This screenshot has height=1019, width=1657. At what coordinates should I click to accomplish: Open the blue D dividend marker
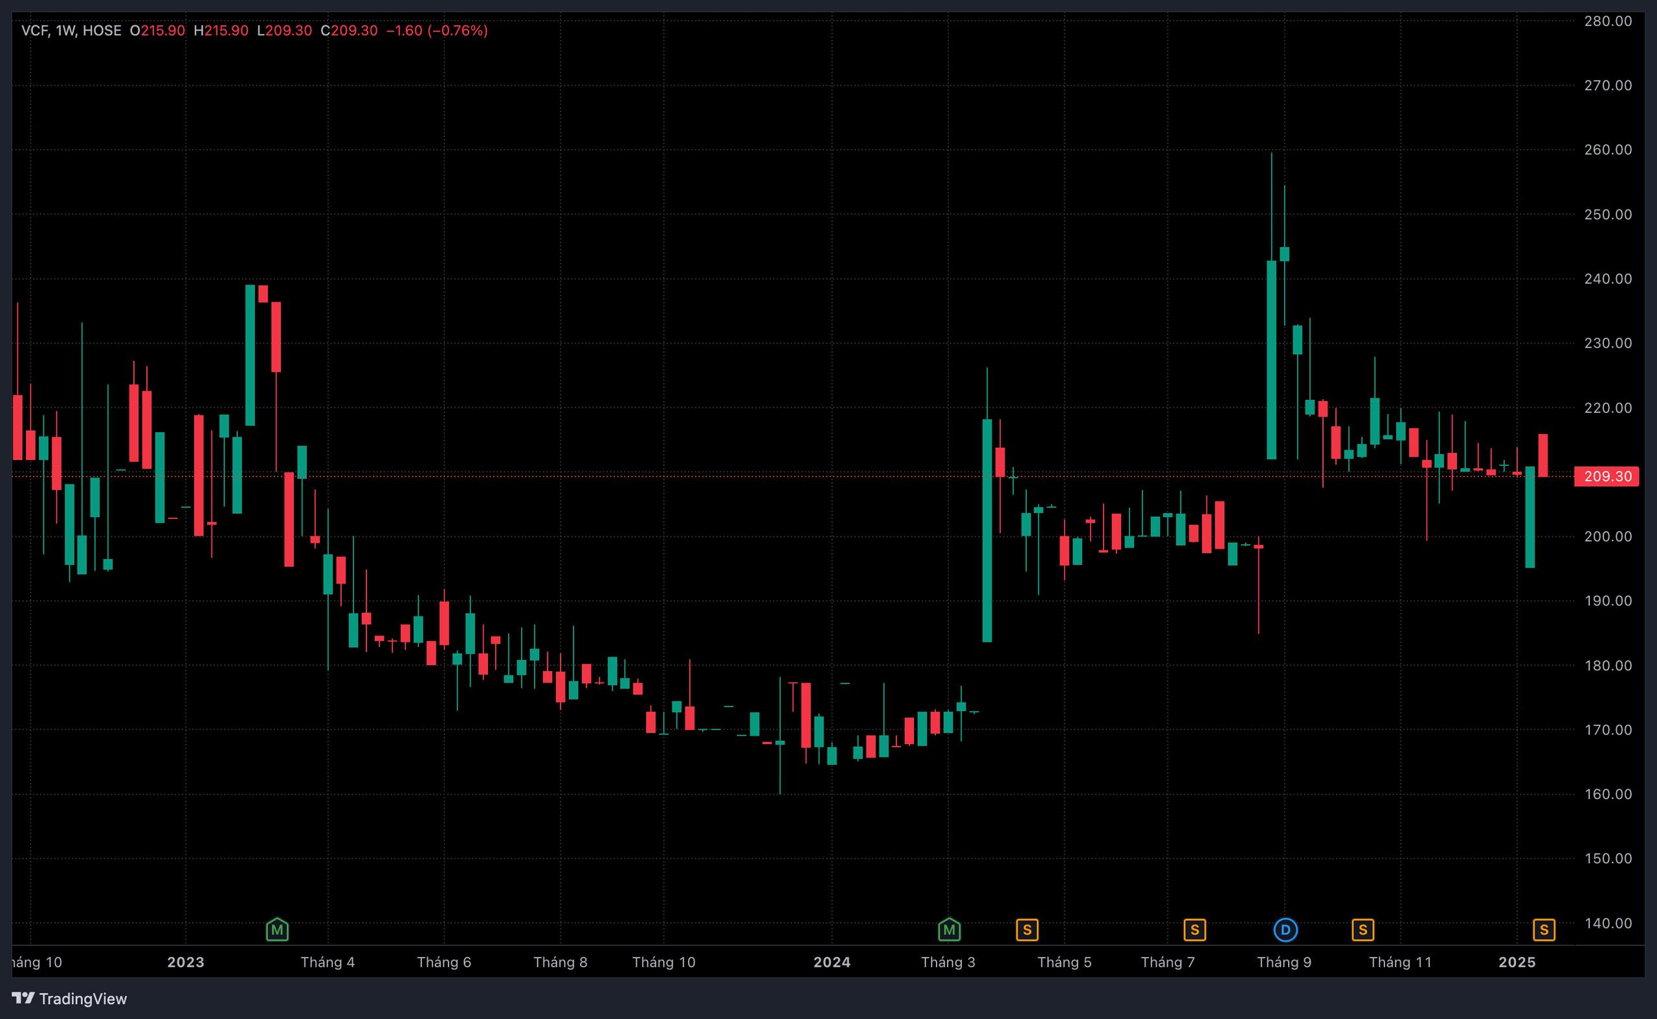(x=1285, y=930)
